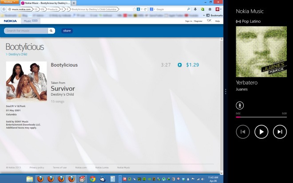Screen dimensions: 293x183
Task: Go to Firefox home page icon
Action: (x=210, y=9)
